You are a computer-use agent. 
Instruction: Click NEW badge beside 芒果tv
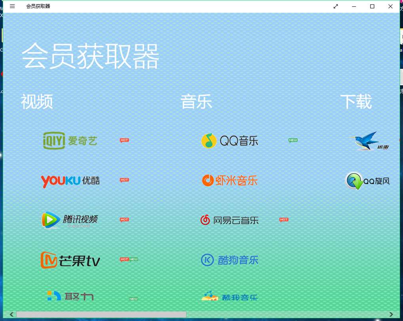tap(133, 259)
